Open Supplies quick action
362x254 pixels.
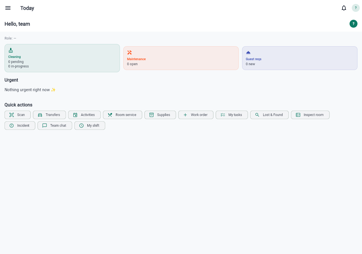tap(160, 115)
